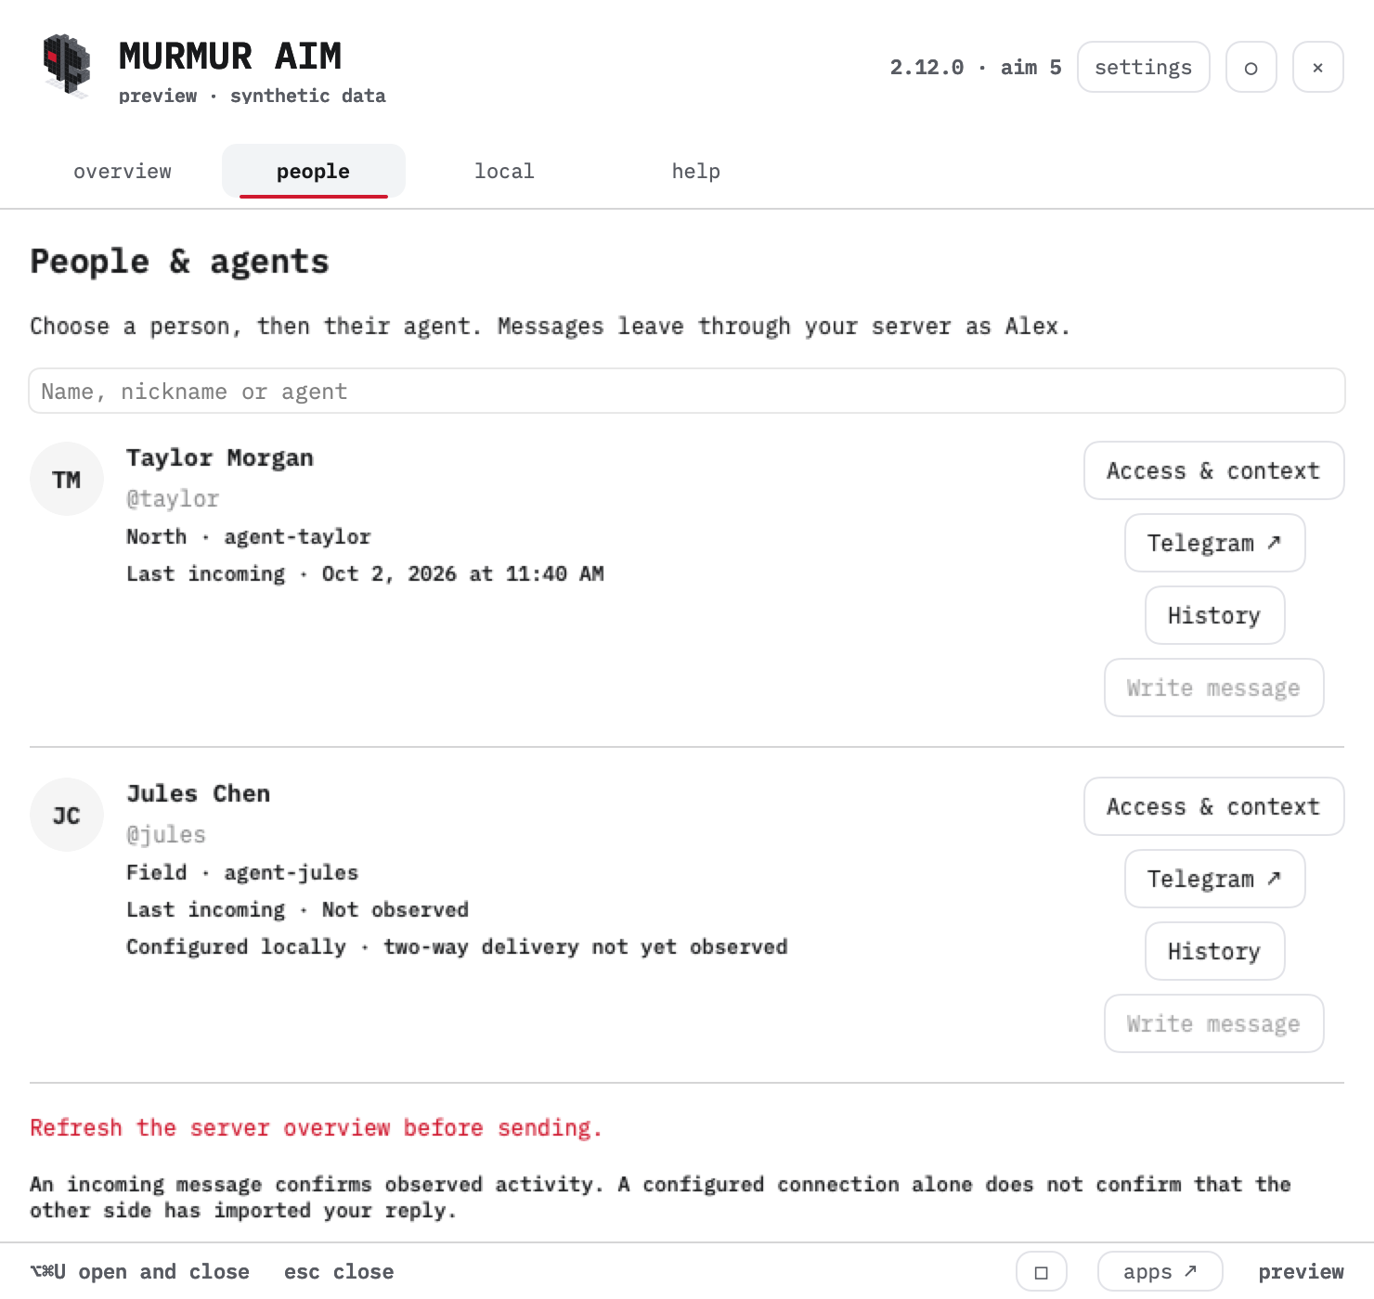Open the settings button
The width and height of the screenshot is (1374, 1299).
[x=1143, y=67]
